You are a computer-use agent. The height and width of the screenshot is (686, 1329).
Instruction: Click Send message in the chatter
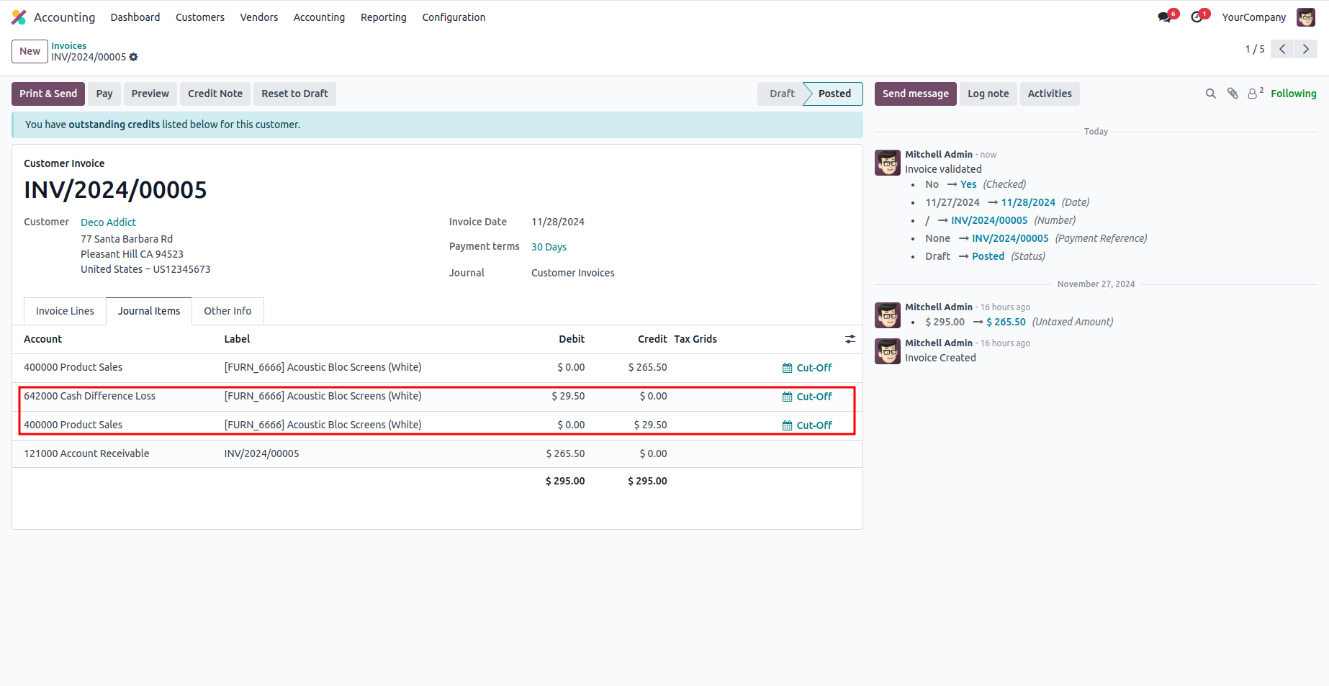pyautogui.click(x=916, y=94)
